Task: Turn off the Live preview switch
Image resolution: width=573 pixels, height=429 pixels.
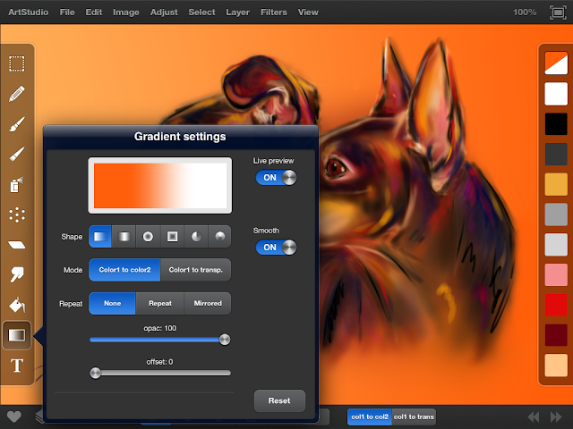Action: 277,178
